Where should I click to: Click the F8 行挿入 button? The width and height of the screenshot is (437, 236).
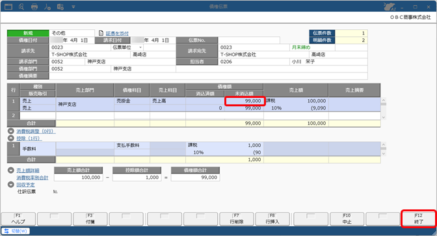click(x=272, y=218)
